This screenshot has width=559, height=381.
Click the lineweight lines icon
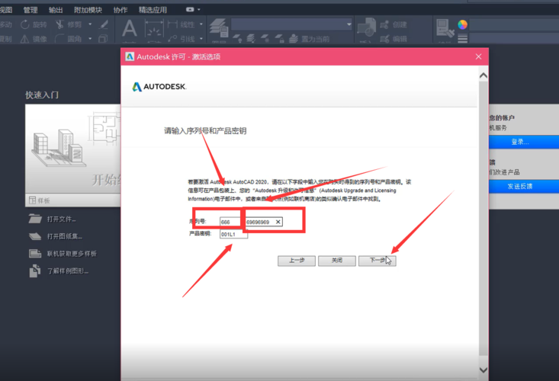pyautogui.click(x=462, y=38)
